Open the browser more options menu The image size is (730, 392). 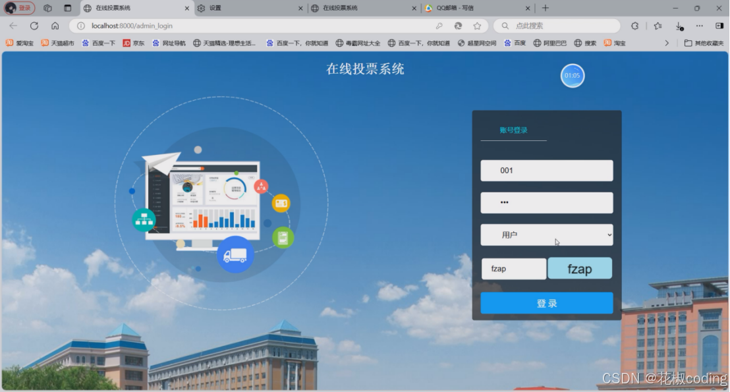point(699,25)
